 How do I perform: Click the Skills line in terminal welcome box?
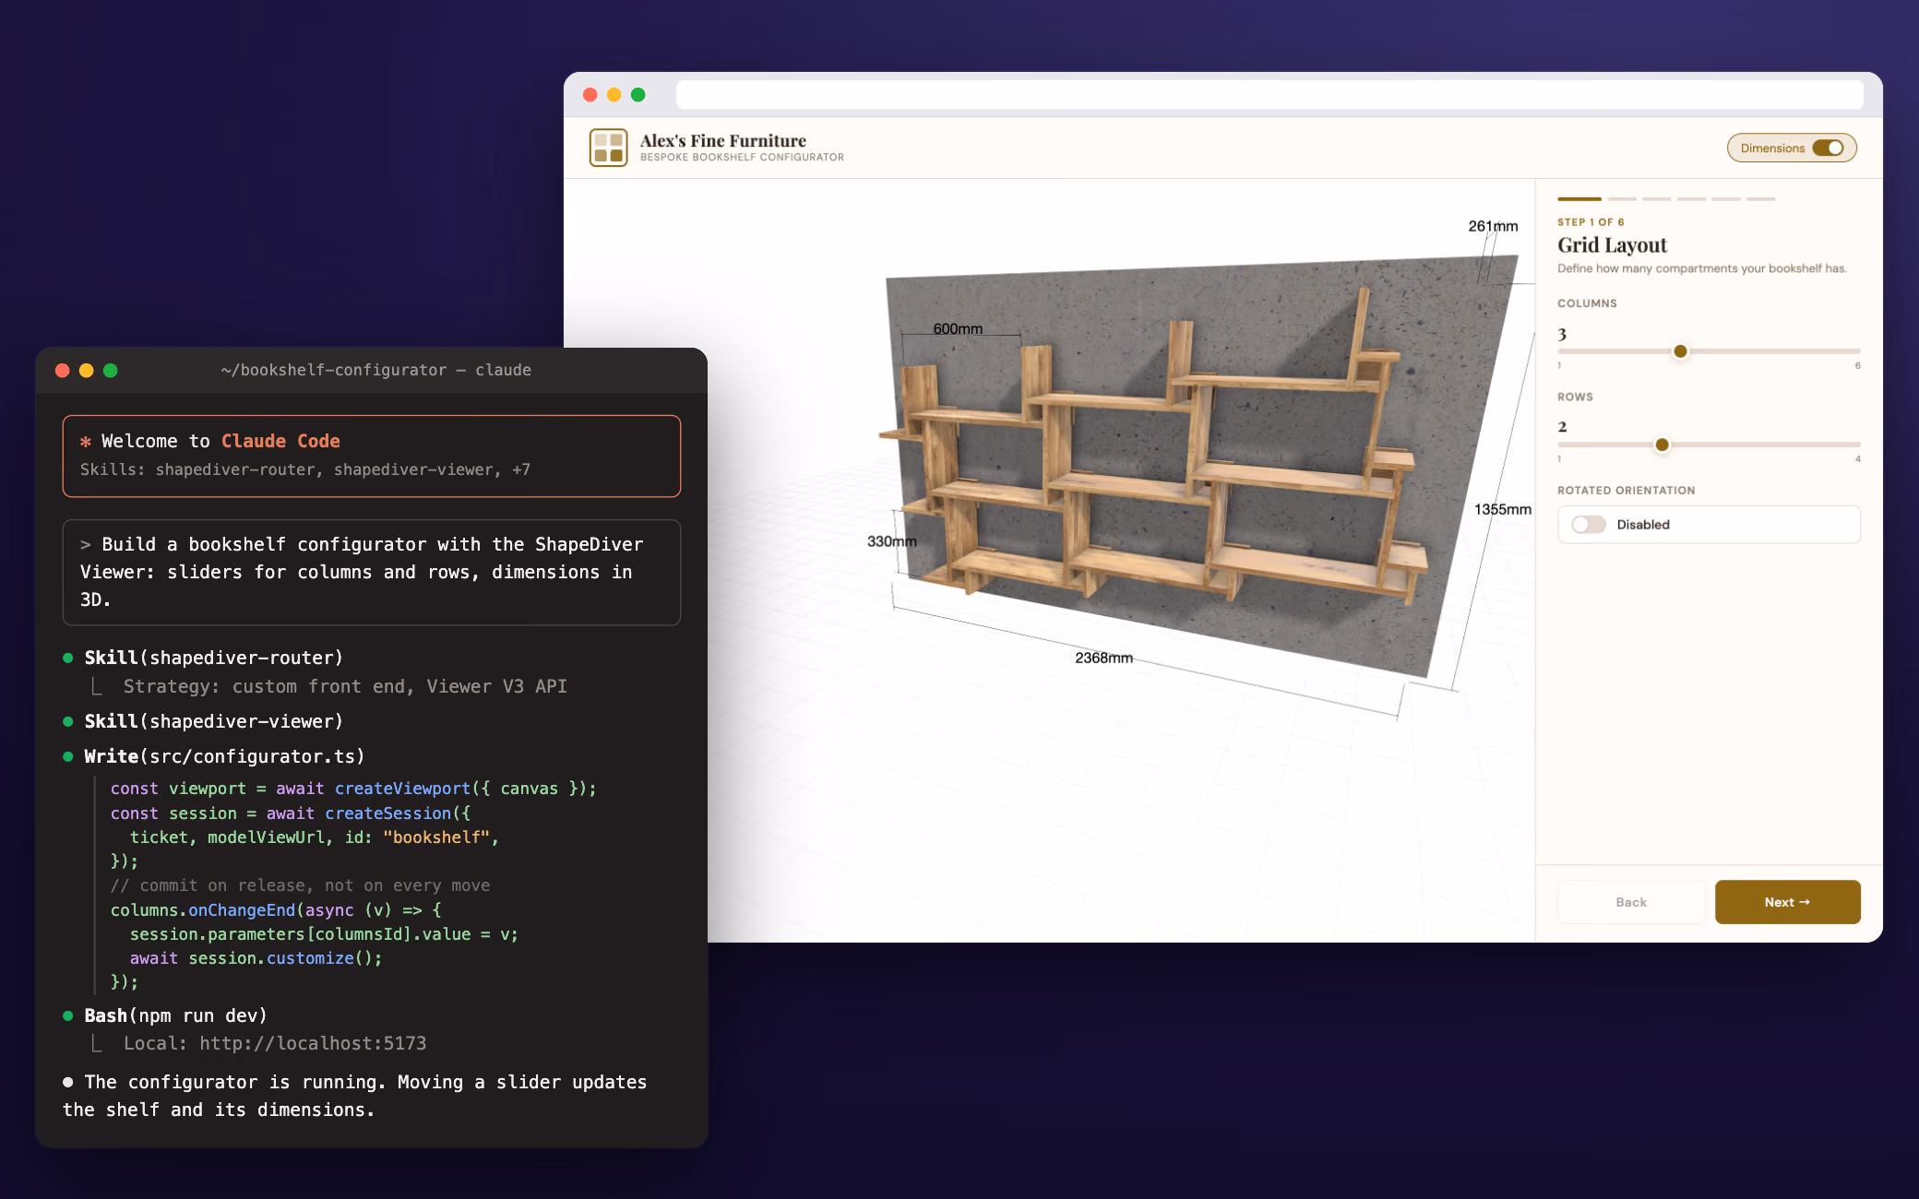point(305,469)
